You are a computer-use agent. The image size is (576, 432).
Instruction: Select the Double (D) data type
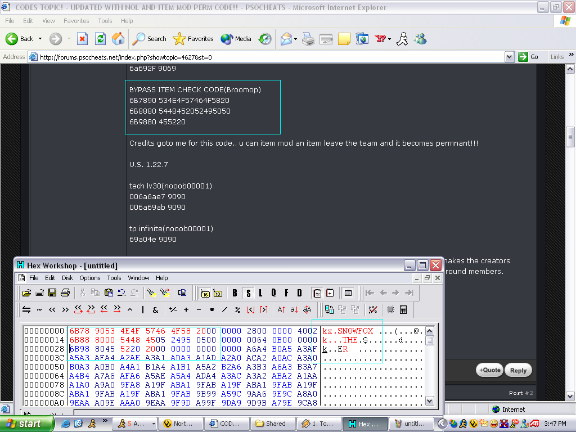coord(299,292)
